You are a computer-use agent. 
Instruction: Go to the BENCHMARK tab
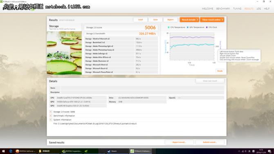pos(223,9)
